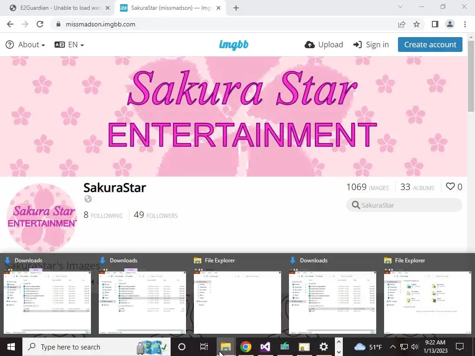This screenshot has width=475, height=356.
Task: View 8 Following list
Action: pyautogui.click(x=103, y=215)
